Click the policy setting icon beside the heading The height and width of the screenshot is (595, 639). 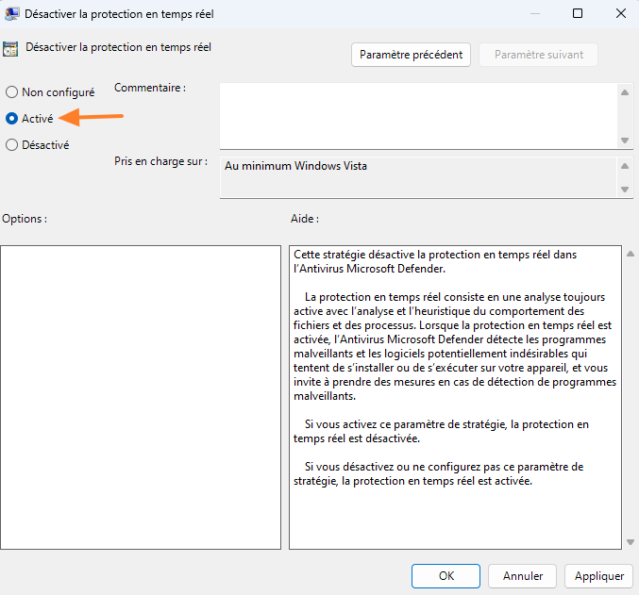[x=11, y=49]
